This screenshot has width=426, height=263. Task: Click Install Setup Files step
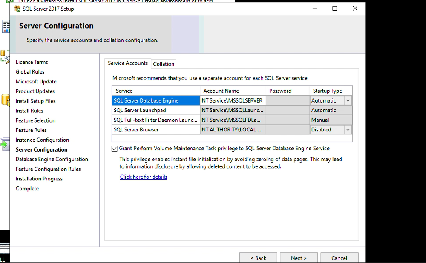tap(35, 101)
